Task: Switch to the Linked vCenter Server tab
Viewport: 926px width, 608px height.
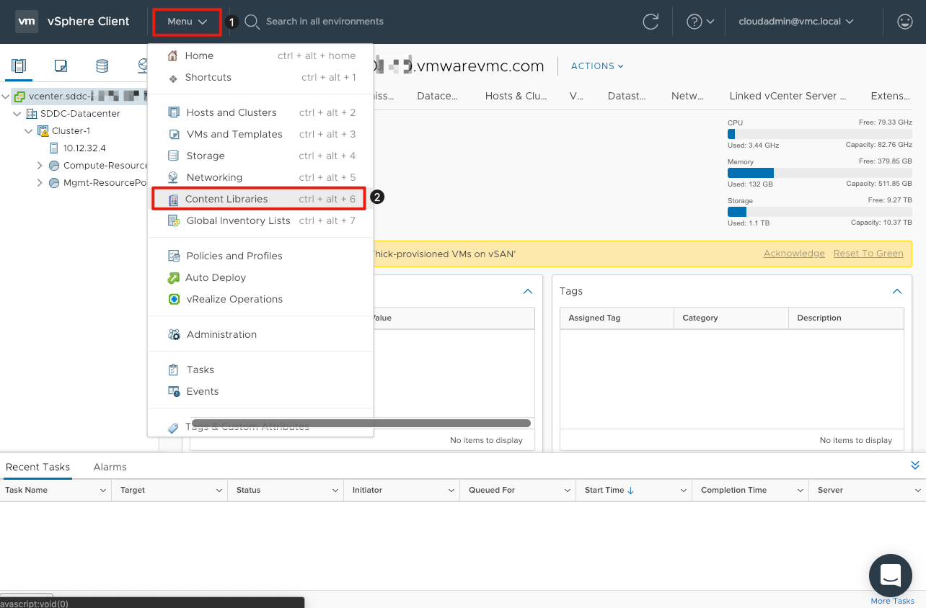Action: pos(788,96)
